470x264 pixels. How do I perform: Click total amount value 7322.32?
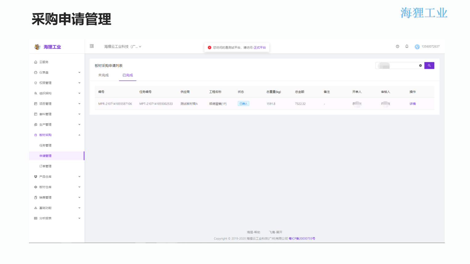[300, 104]
